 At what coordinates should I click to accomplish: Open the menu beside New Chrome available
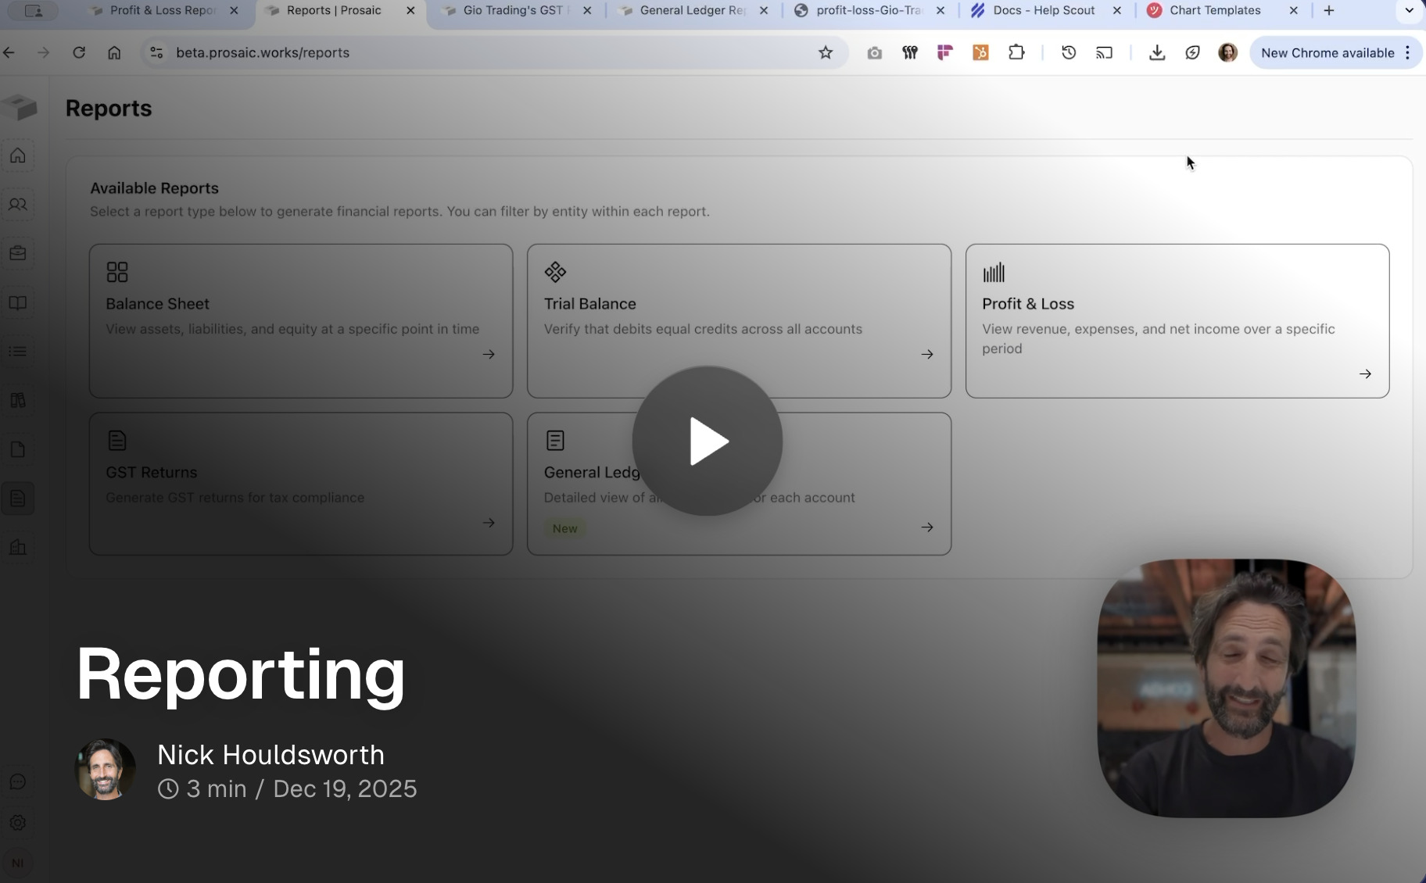pyautogui.click(x=1409, y=52)
